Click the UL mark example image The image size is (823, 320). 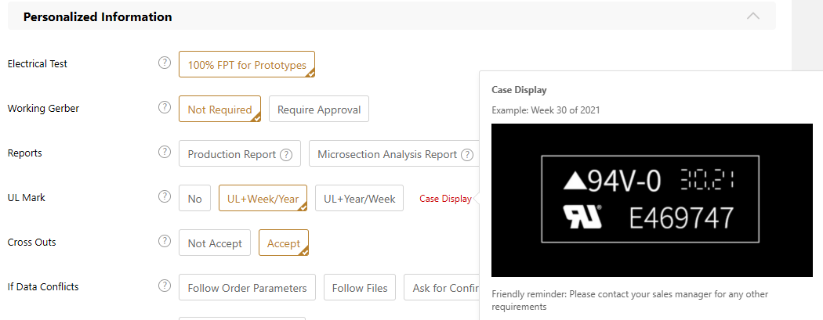click(x=651, y=200)
